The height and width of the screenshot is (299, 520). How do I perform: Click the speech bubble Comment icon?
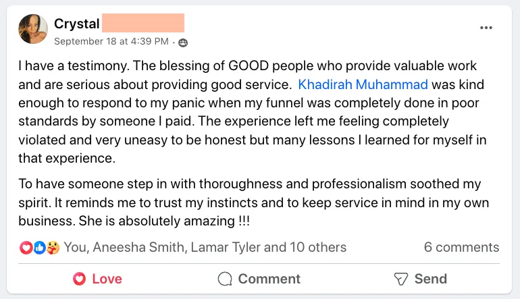pyautogui.click(x=226, y=279)
